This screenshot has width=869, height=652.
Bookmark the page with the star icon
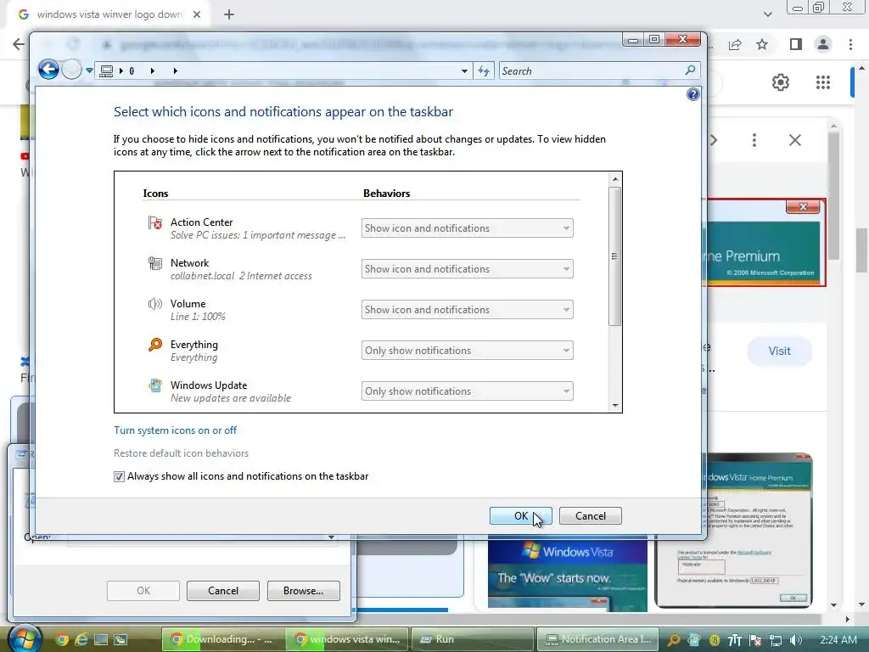coord(762,44)
